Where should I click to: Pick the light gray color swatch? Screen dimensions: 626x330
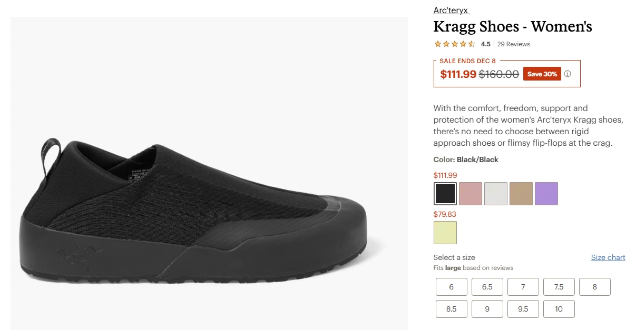pyautogui.click(x=496, y=194)
